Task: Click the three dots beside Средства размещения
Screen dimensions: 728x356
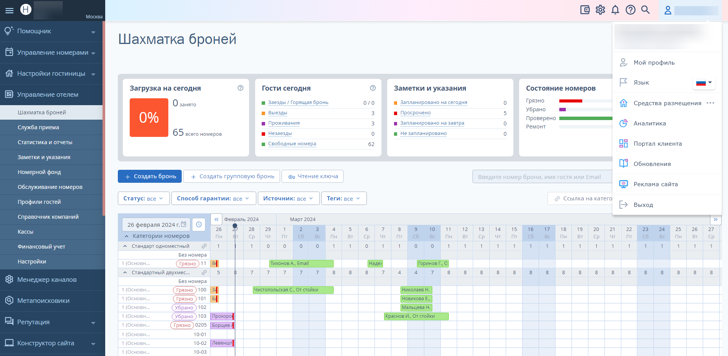Action: pos(710,103)
